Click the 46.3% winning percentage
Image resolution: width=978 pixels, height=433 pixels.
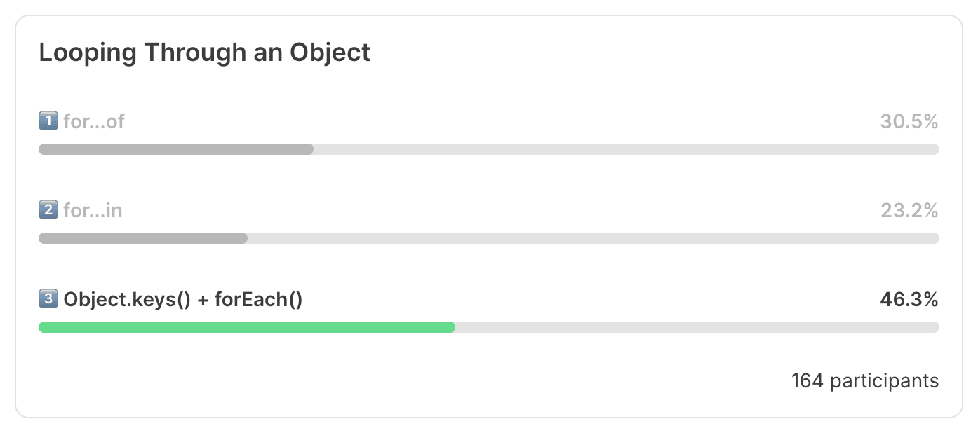coord(909,300)
